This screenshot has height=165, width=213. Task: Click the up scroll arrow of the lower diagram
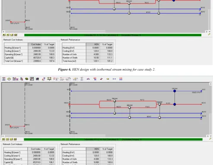point(210,84)
